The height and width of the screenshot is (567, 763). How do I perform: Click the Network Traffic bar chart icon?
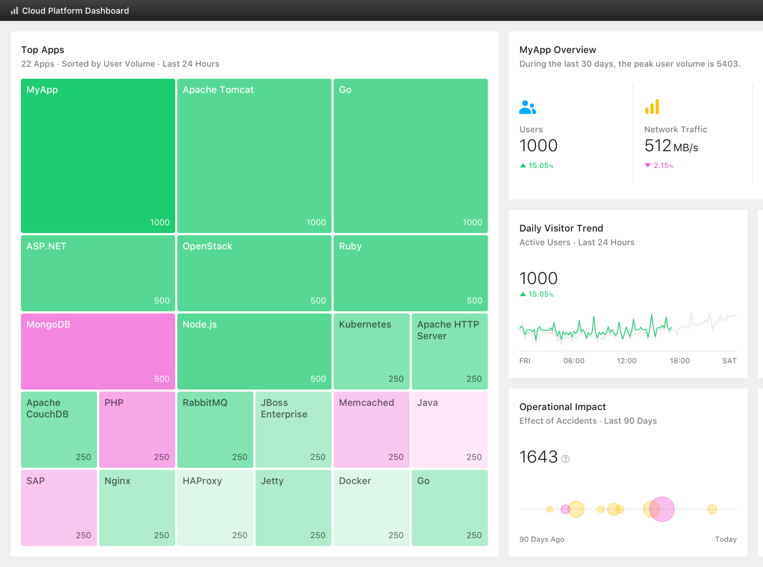click(652, 106)
